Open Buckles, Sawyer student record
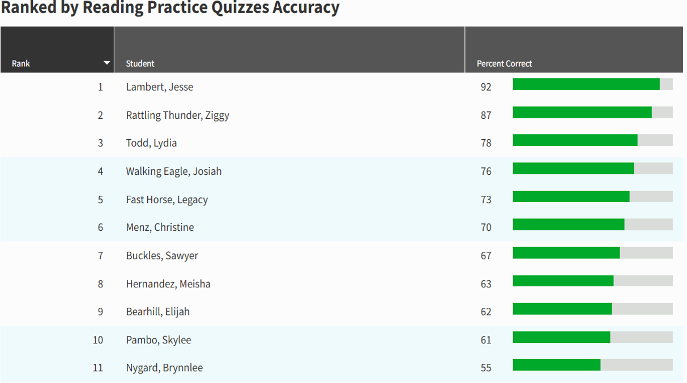This screenshot has height=383, width=687. 162,256
